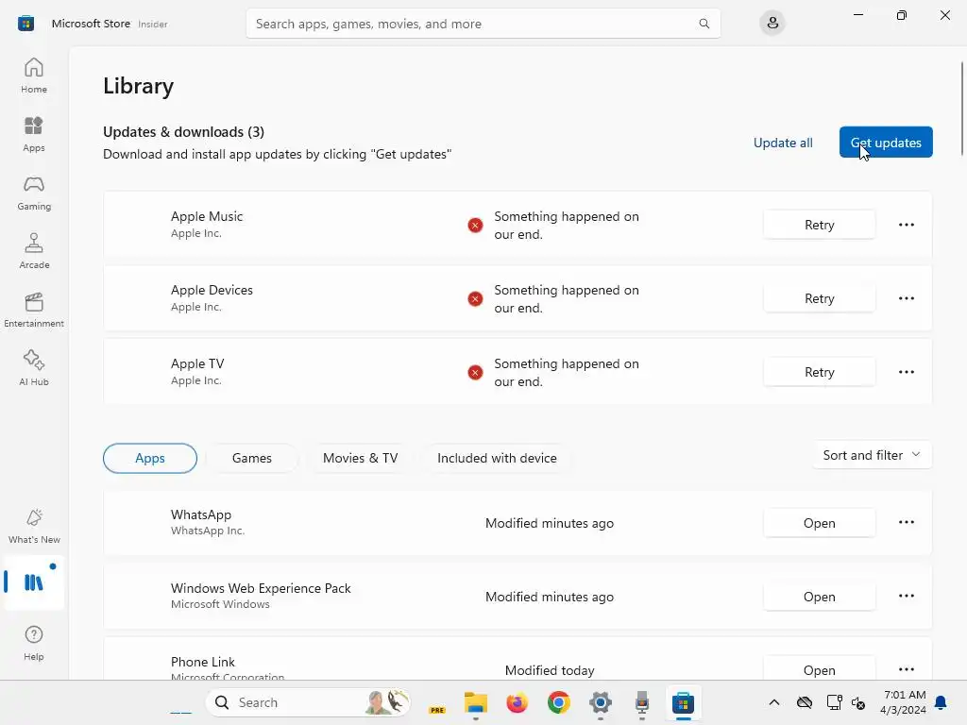Click the microphone app in taskbar
Screen dimensions: 967x725
[642, 702]
